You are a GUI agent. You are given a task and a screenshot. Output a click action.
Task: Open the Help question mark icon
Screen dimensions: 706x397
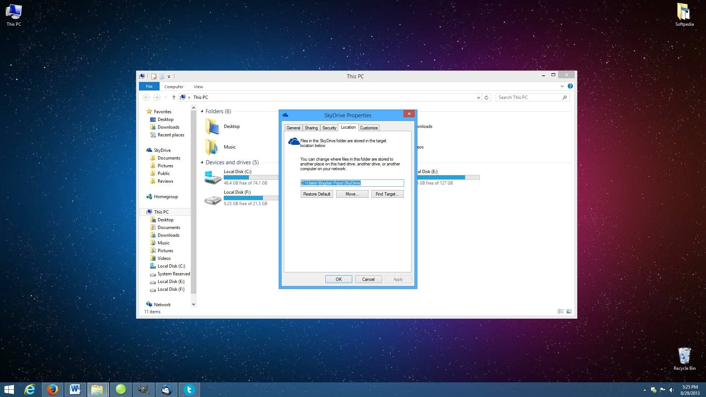point(570,86)
